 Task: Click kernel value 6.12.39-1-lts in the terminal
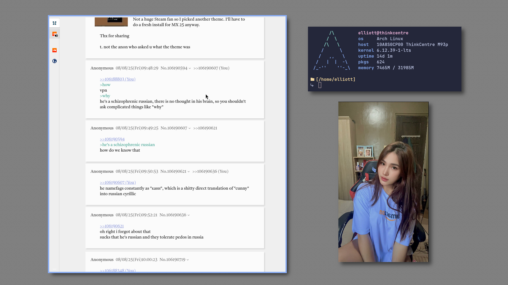tap(394, 50)
